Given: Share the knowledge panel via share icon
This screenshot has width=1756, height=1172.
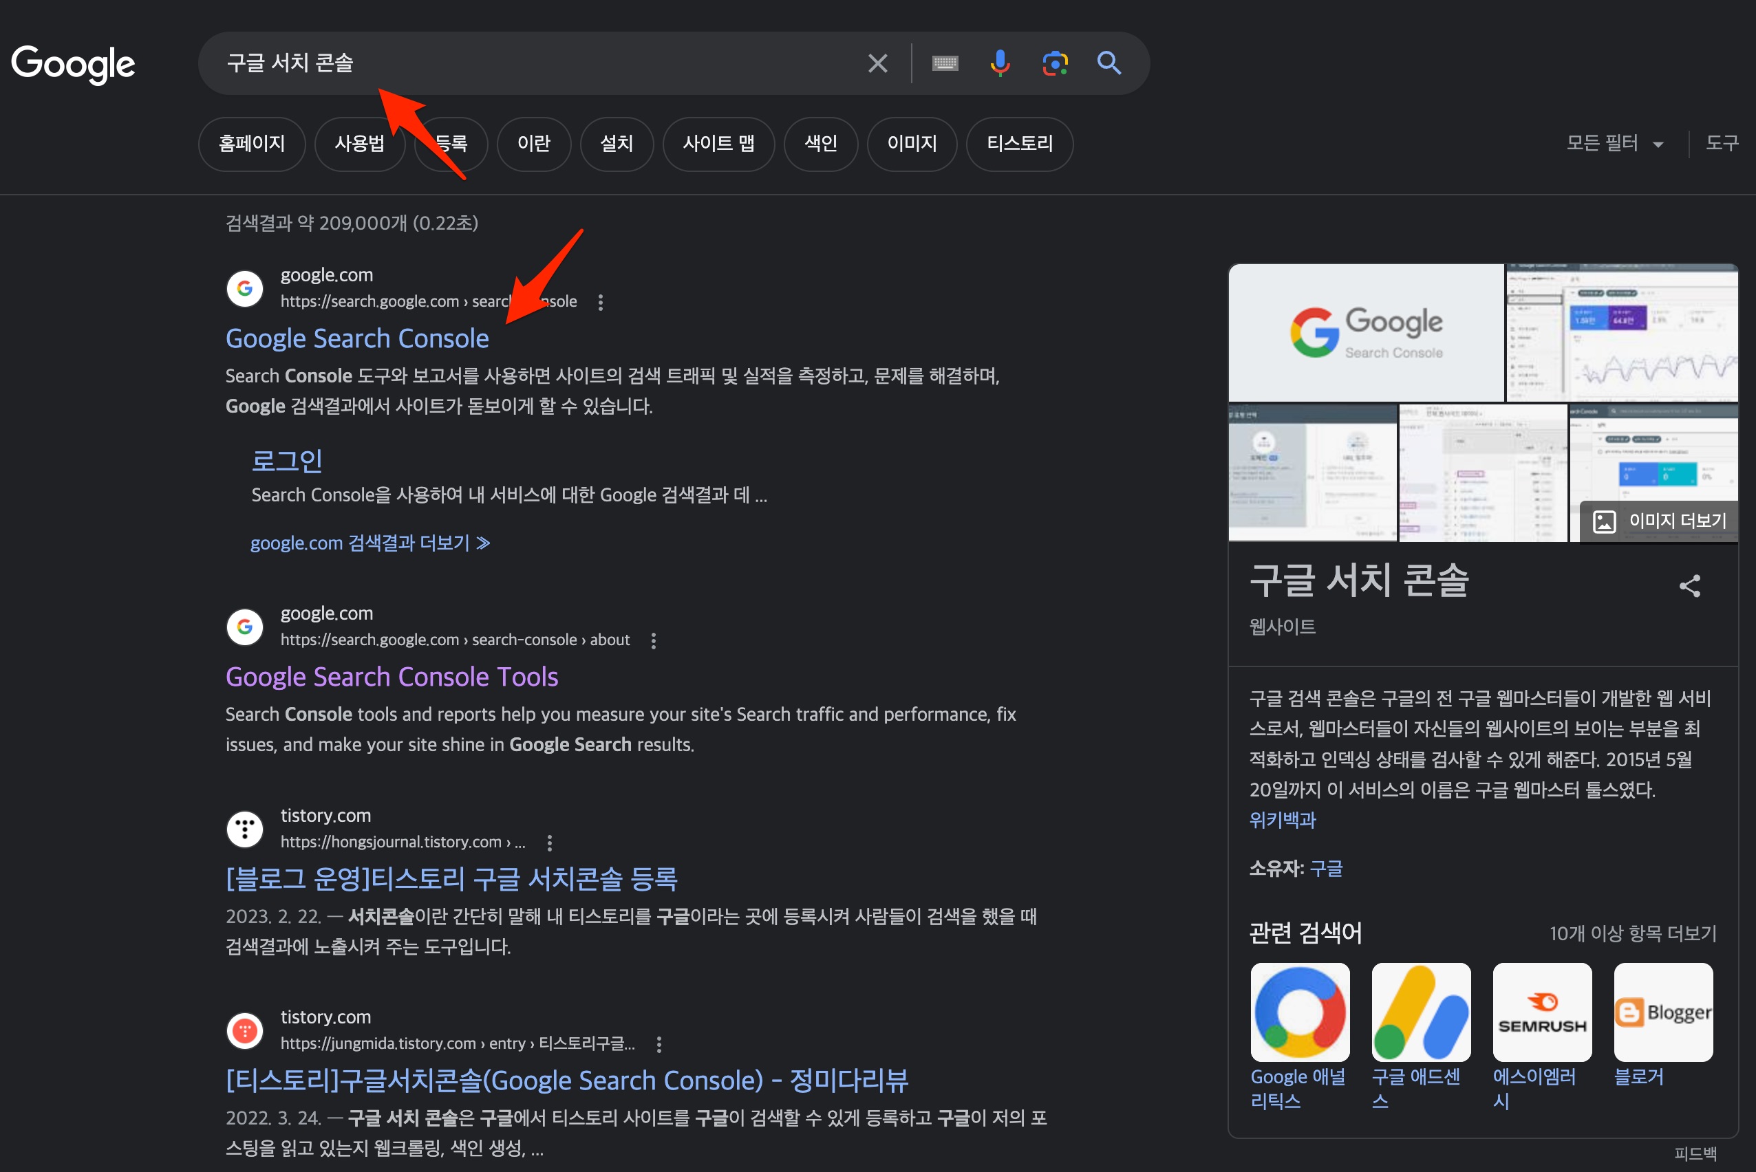Looking at the screenshot, I should click(x=1689, y=586).
